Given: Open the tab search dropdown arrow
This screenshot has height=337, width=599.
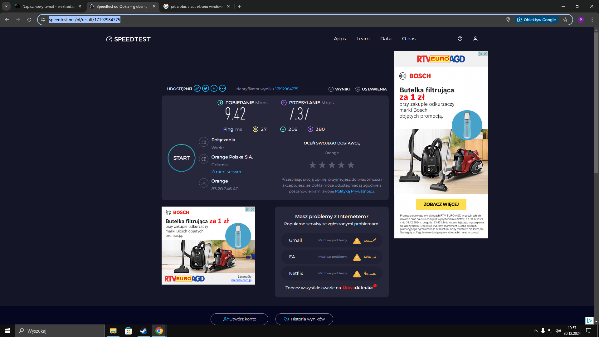Looking at the screenshot, I should 6,6.
